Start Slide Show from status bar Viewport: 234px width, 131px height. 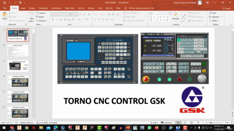pos(198,123)
